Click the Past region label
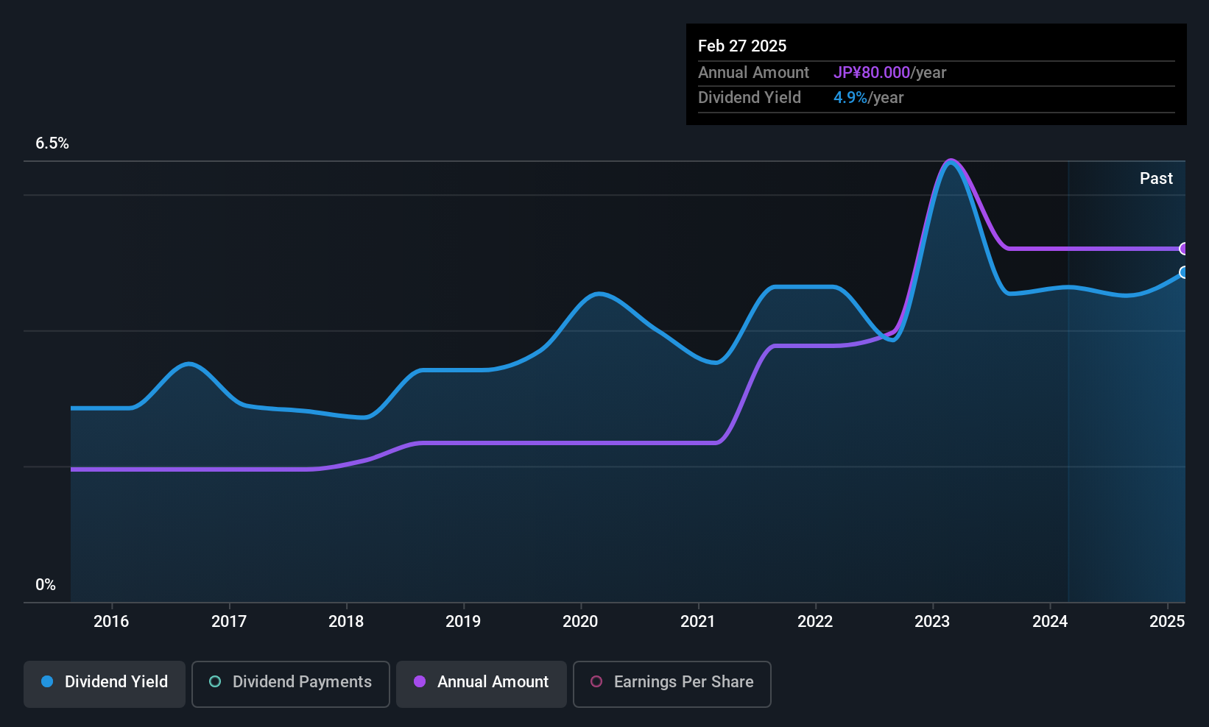 1156,179
